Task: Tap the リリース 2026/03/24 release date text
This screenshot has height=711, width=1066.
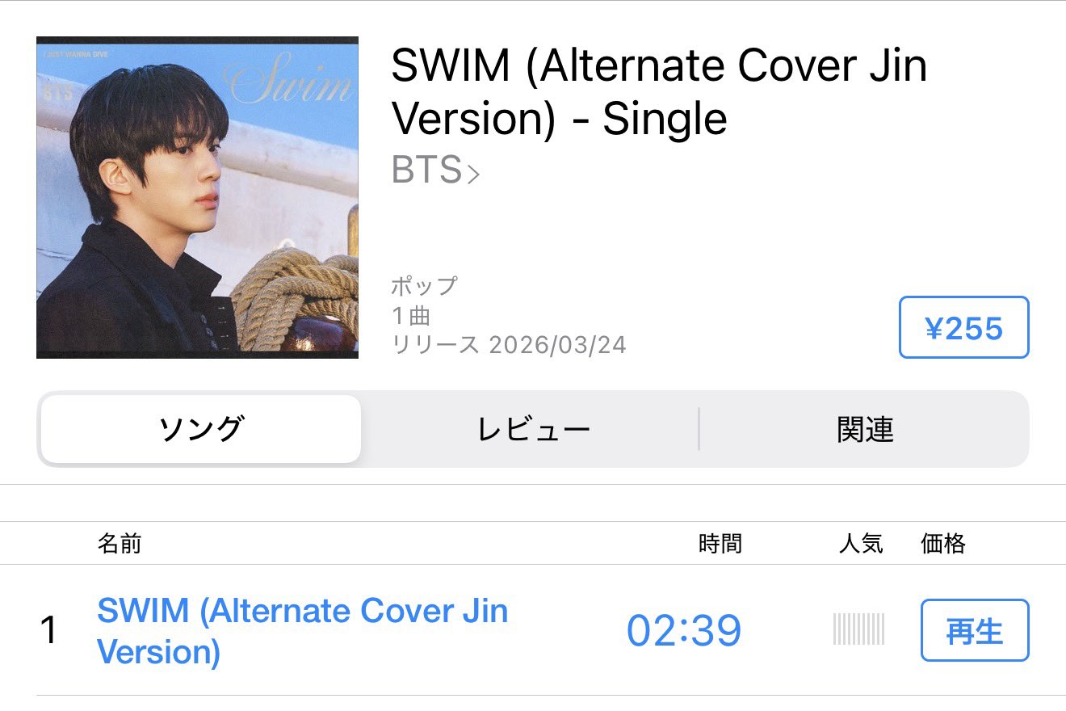Action: point(509,345)
